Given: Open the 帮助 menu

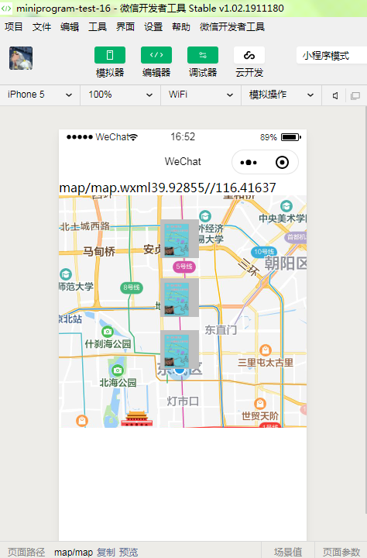Looking at the screenshot, I should (181, 26).
